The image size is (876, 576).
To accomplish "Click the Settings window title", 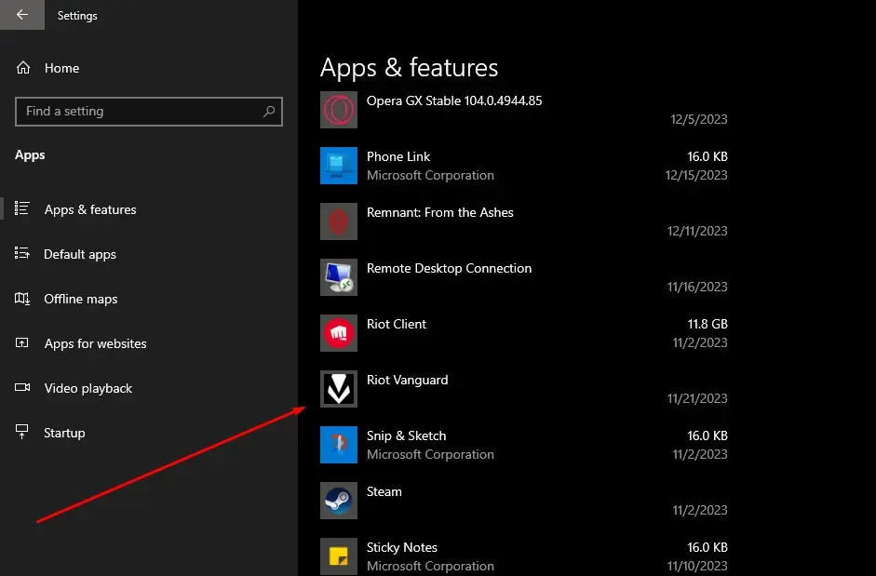I will (77, 16).
